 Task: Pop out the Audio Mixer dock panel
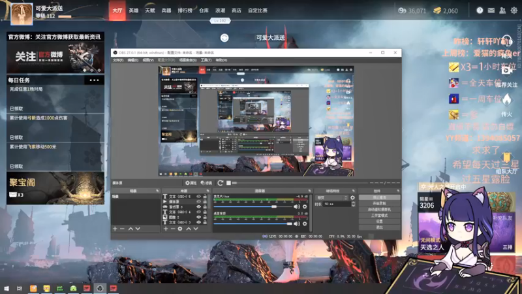pyautogui.click(x=309, y=191)
